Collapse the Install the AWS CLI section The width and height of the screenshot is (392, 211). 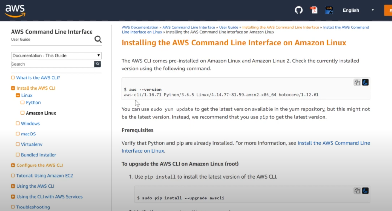pos(13,88)
